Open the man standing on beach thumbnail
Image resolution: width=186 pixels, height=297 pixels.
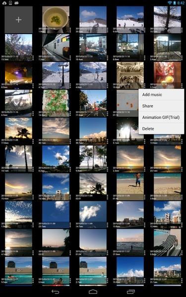click(130, 187)
